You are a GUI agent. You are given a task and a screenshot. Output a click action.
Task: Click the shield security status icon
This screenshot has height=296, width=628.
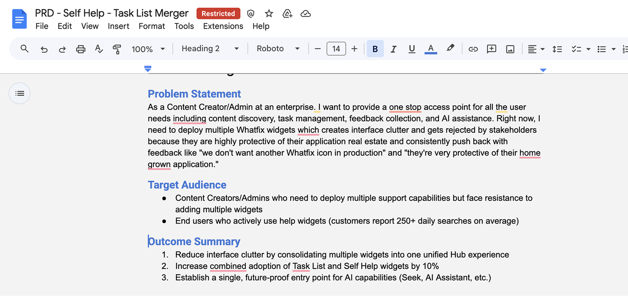point(251,14)
